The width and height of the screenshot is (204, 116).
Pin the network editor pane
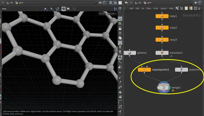(196, 2)
